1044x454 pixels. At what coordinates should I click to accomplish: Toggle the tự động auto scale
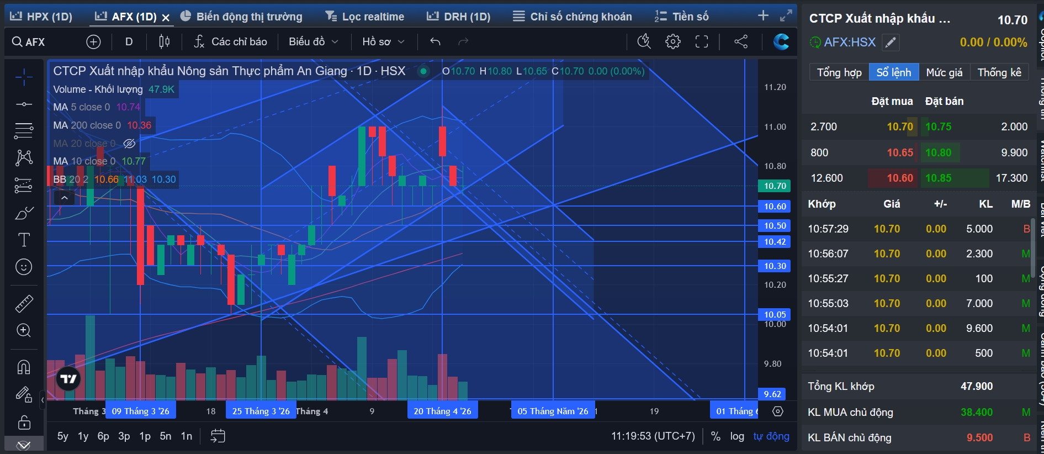click(x=771, y=436)
